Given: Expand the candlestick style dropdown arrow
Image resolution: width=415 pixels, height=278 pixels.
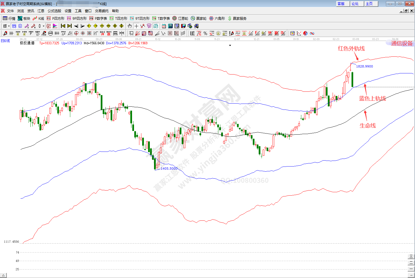Looking at the screenshot, I should [43, 26].
